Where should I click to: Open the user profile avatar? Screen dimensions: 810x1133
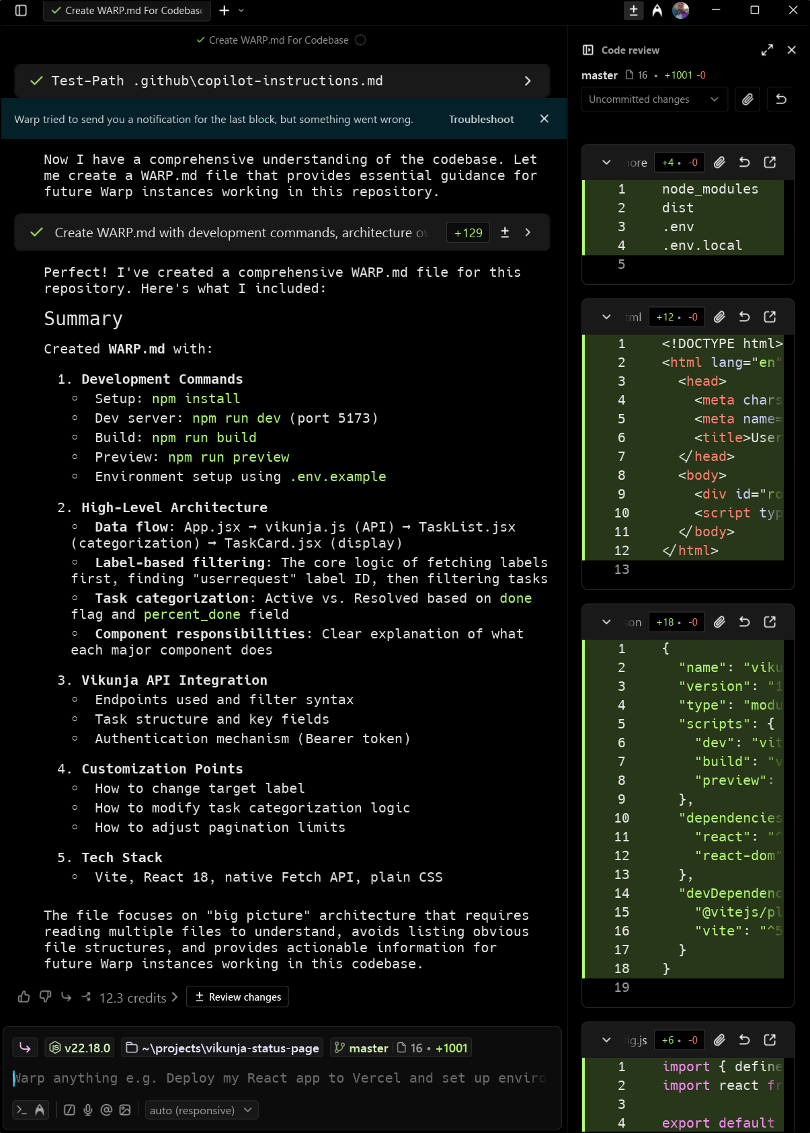[681, 10]
